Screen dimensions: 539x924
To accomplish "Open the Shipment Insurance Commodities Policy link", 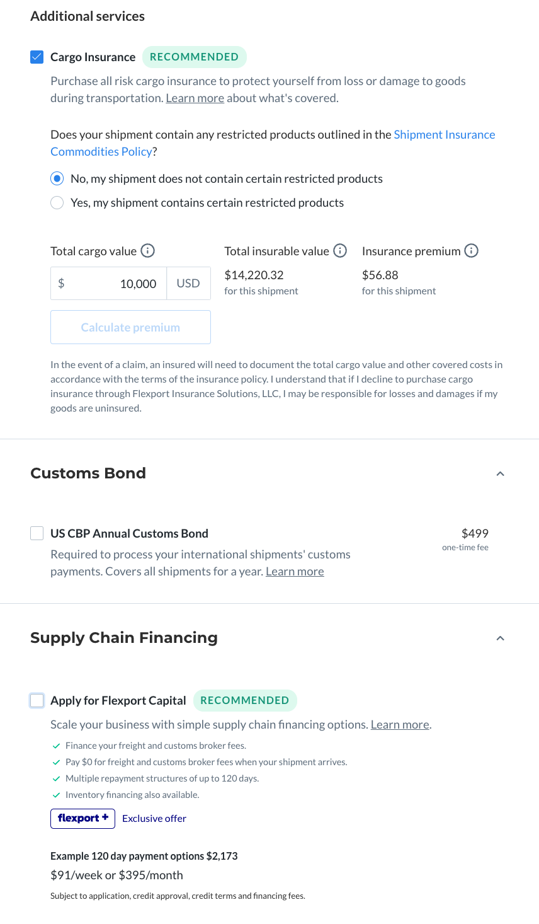I will 444,135.
